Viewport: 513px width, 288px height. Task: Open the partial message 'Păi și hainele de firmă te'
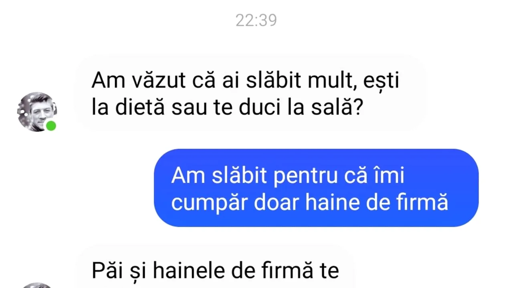pos(215,271)
